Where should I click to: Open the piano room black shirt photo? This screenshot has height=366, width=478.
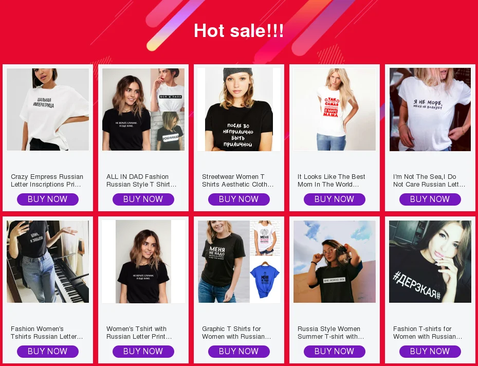(48, 262)
